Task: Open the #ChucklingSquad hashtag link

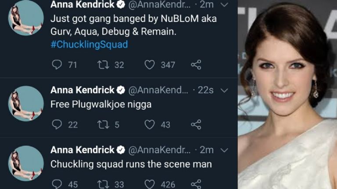Action: pos(89,45)
